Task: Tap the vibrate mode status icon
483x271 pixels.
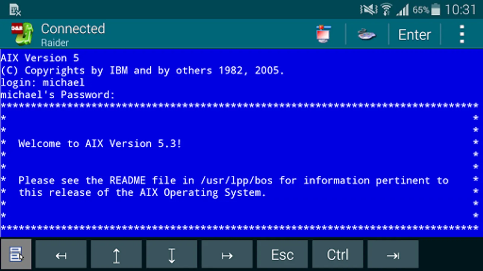Action: point(369,10)
